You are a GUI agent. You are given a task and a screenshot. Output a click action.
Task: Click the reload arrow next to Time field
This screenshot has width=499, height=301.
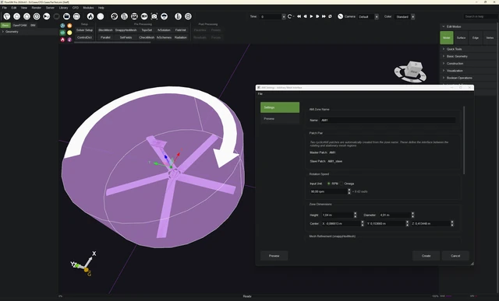point(289,16)
